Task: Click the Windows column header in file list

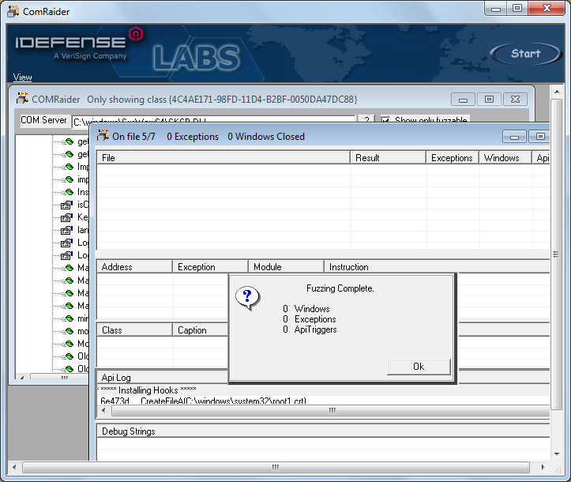Action: pos(505,158)
